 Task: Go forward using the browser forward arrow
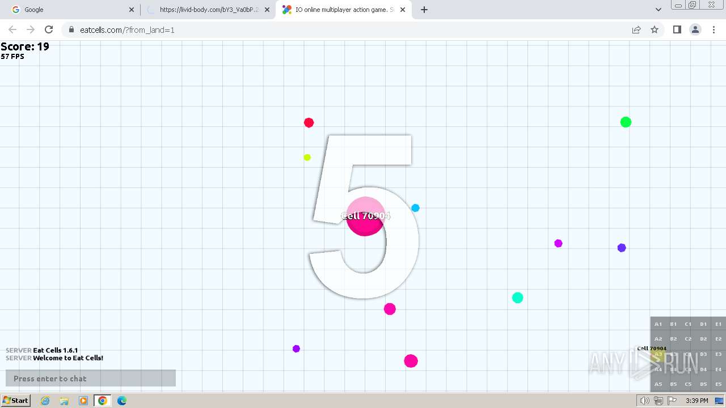(x=31, y=29)
